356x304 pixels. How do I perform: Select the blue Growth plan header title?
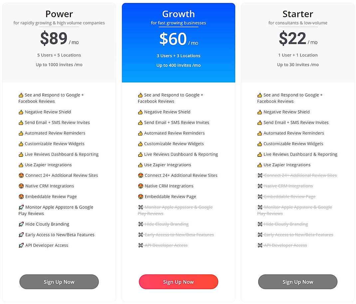[178, 14]
